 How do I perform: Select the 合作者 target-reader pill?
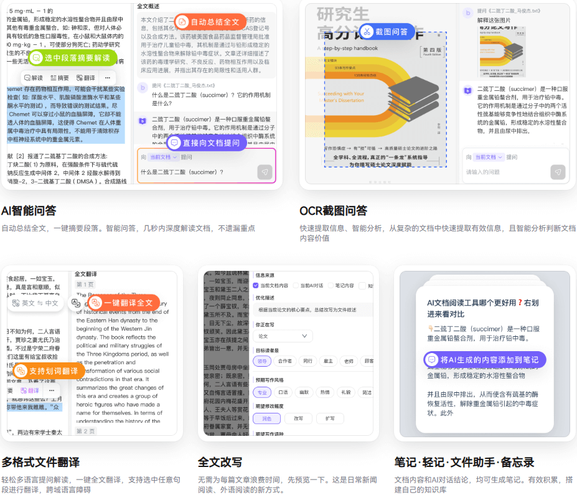pos(285,361)
